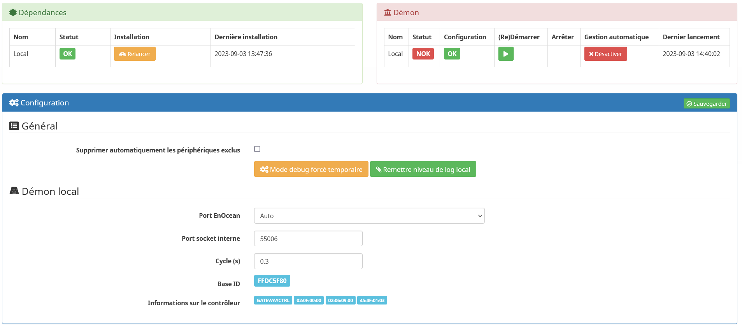The height and width of the screenshot is (329, 742).
Task: Click the Port socket interne field
Action: [308, 239]
